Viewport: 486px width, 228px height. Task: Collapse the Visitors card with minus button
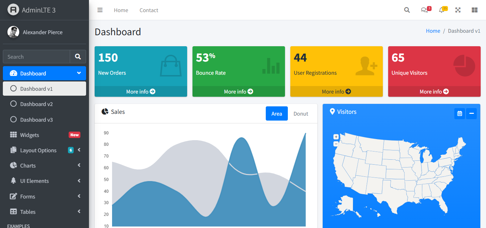(x=471, y=113)
